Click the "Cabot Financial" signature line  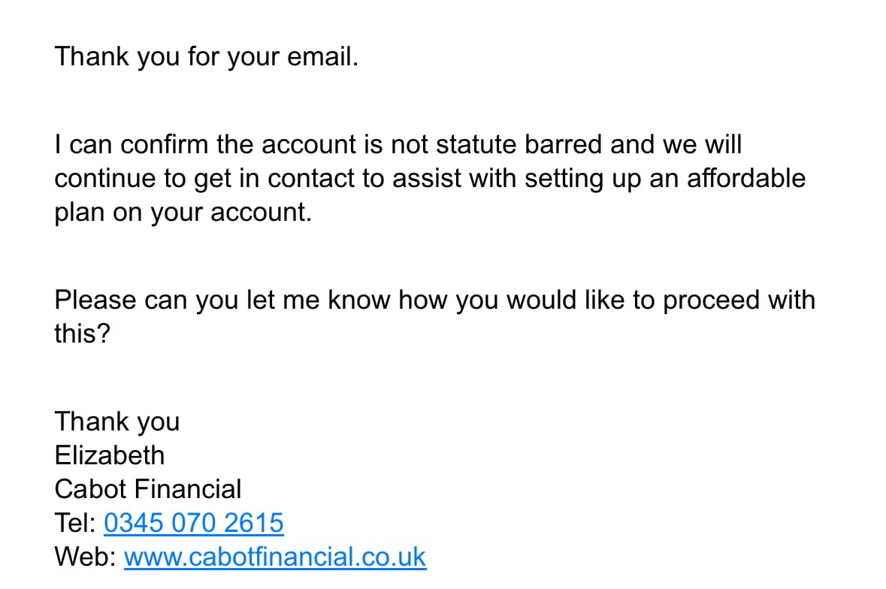(148, 489)
